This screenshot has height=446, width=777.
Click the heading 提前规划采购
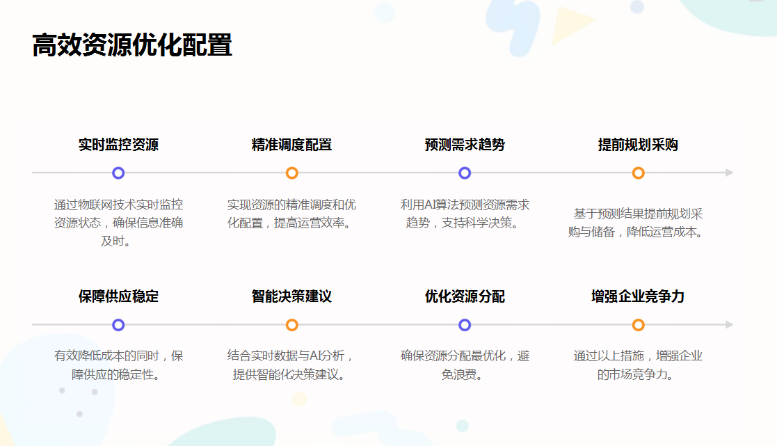point(639,145)
